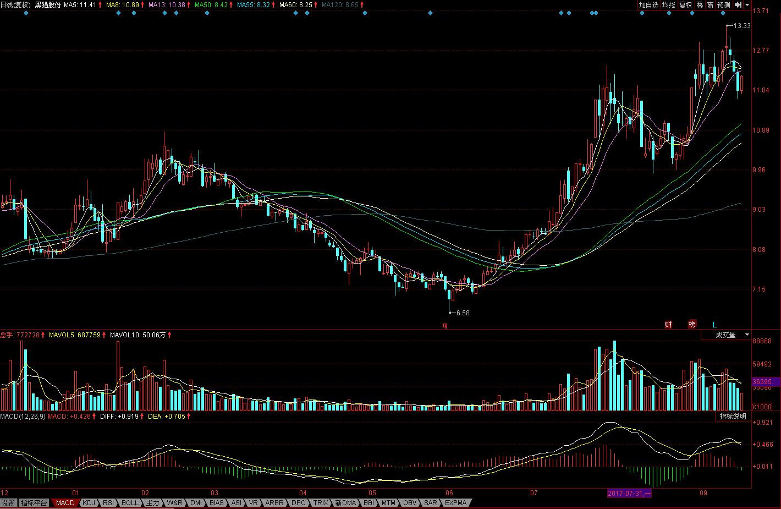This screenshot has width=781, height=509.
Task: Switch to the DMI indicator tab
Action: 196,503
